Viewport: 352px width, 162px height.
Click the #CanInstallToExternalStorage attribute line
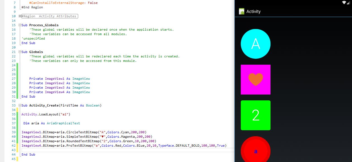(63, 3)
